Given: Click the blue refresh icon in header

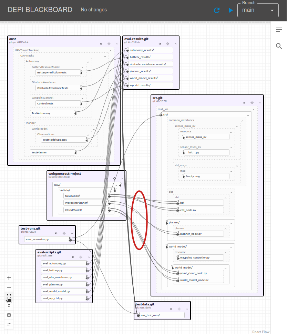Looking at the screenshot, I should click(x=217, y=10).
